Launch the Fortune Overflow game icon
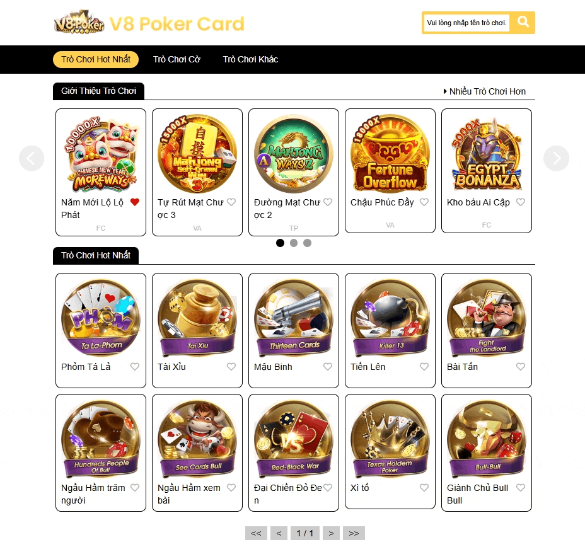This screenshot has height=559, width=585. 390,153
